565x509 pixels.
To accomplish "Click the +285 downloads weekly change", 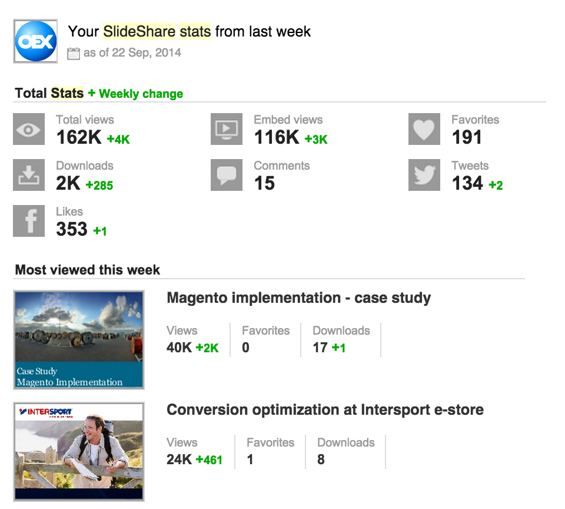I will [x=99, y=186].
